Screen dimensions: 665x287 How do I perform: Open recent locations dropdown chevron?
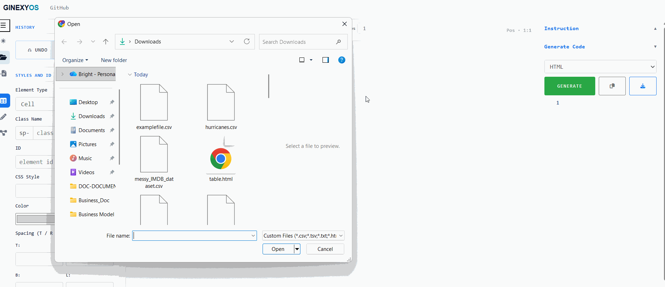(x=93, y=42)
